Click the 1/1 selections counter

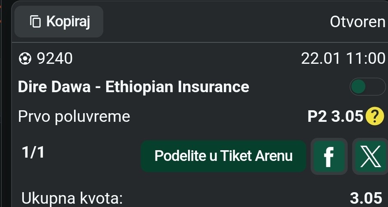tap(33, 153)
